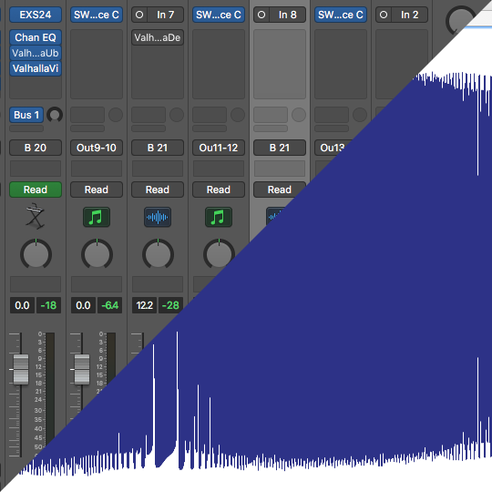Click the keyboard stand icon on EXS24 strip
Viewport: 492px width, 492px height.
[x=36, y=216]
